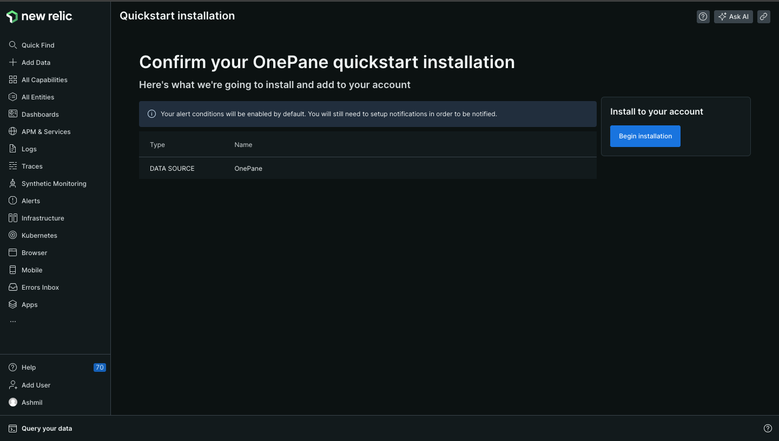Click the OnePane name cell
The image size is (779, 441).
248,169
